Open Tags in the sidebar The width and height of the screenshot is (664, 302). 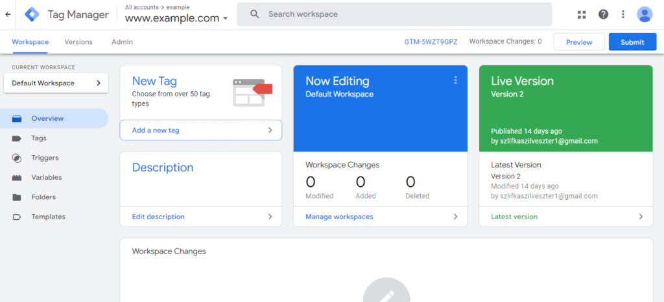[x=39, y=138]
